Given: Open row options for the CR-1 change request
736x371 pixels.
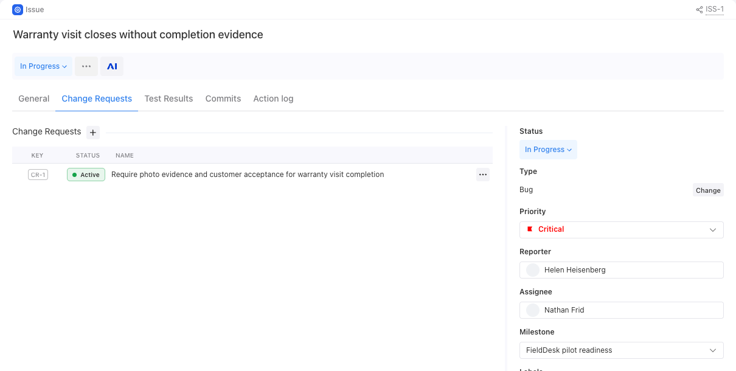Looking at the screenshot, I should (483, 175).
